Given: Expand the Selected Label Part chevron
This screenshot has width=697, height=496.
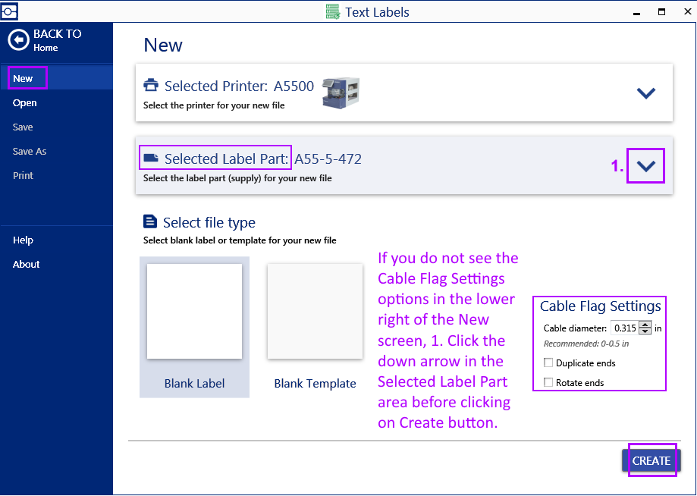Looking at the screenshot, I should pos(645,167).
